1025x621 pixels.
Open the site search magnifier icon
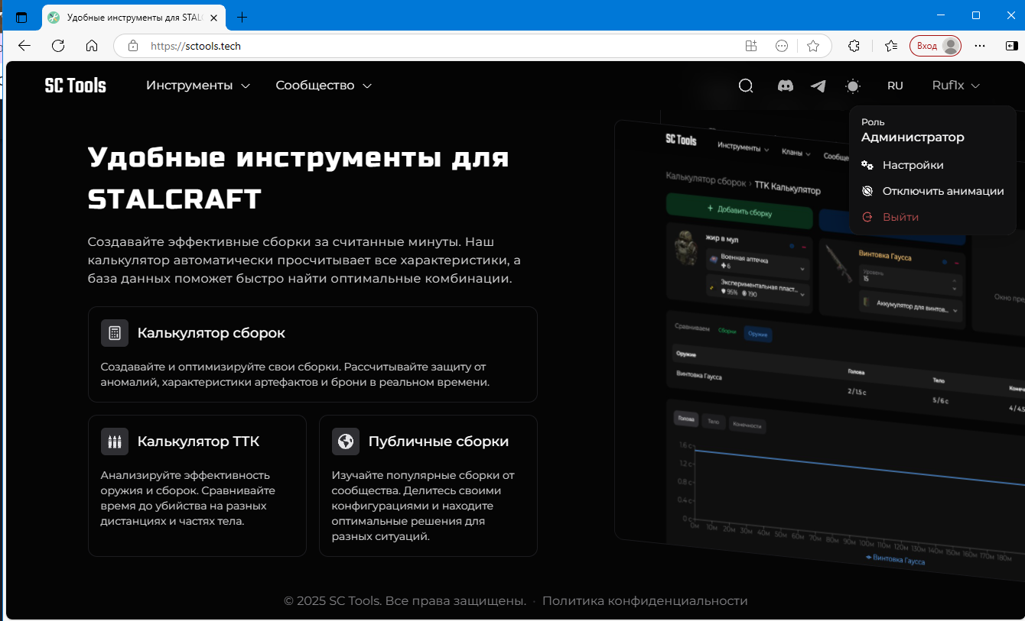[746, 86]
